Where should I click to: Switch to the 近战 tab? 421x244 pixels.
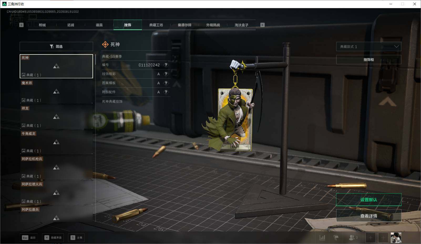point(71,25)
